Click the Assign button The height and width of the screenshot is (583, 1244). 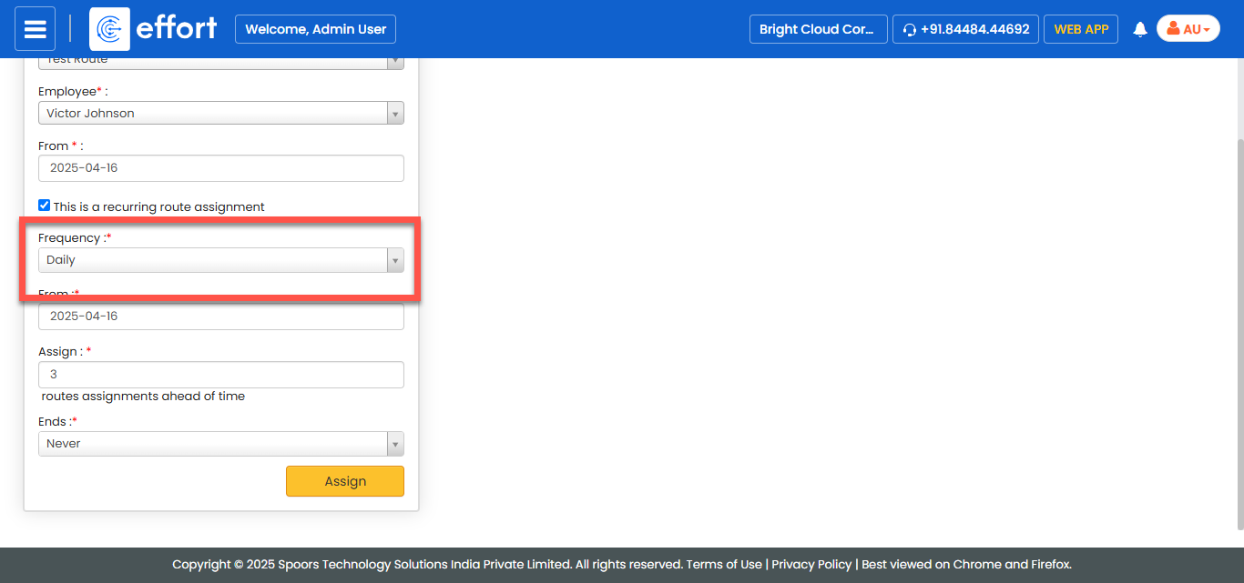point(345,481)
